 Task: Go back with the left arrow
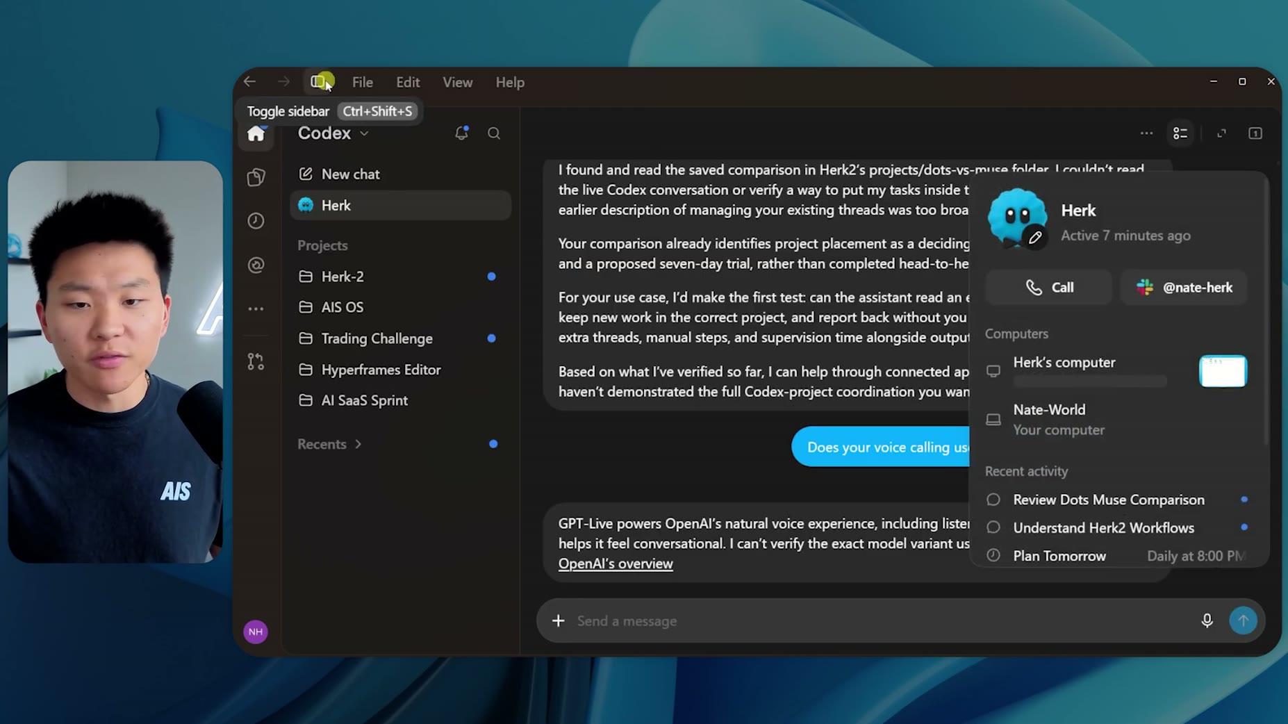tap(250, 82)
